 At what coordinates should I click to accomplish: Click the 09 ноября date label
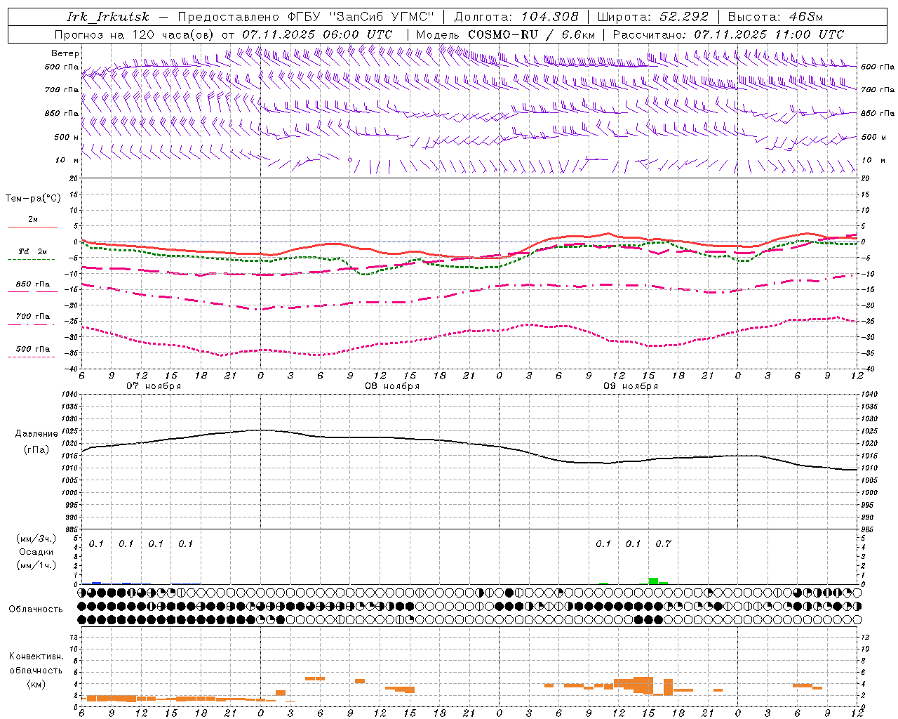631,386
